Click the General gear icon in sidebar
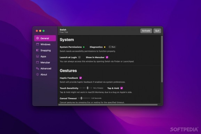This screenshot has width=201, height=134. [x=38, y=38]
